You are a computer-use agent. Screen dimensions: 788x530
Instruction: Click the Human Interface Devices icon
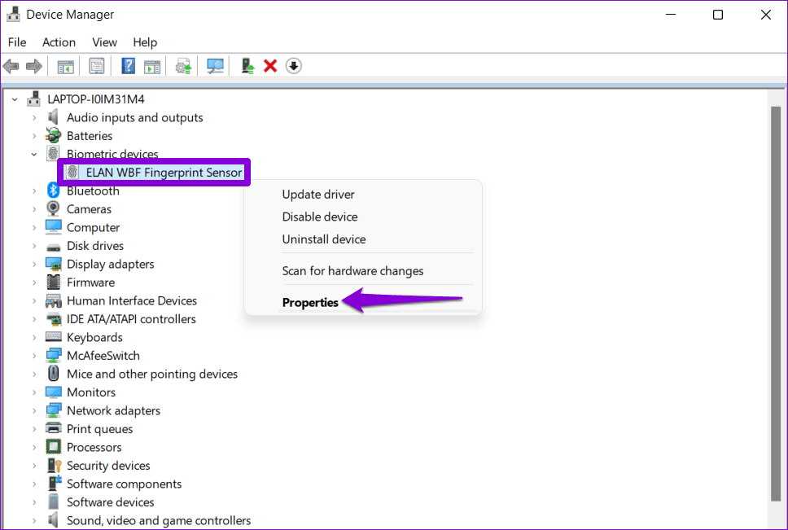click(x=53, y=300)
